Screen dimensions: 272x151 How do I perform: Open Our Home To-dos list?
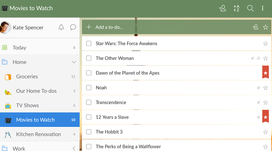coord(40,91)
